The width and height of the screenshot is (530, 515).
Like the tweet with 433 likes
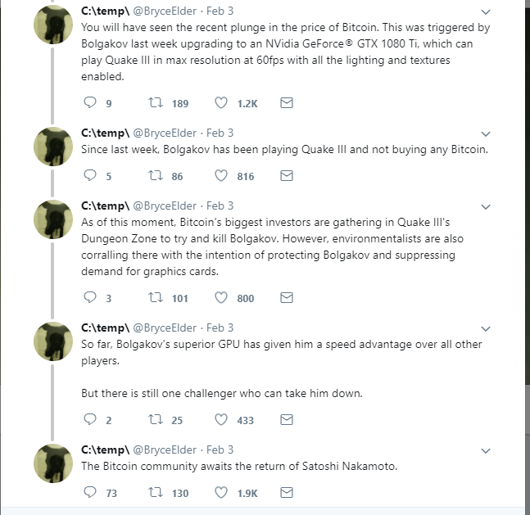click(x=220, y=420)
